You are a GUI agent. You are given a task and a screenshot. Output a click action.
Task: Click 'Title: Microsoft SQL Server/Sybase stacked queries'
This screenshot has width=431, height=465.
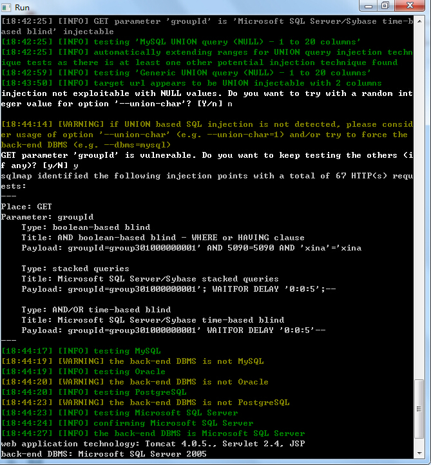(150, 279)
